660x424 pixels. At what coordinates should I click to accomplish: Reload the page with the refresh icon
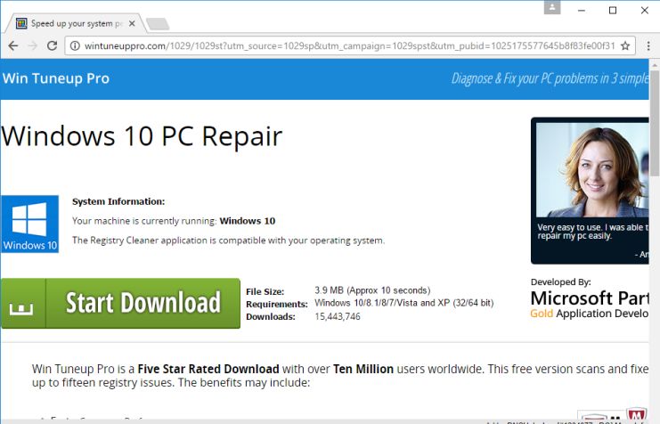[52, 45]
